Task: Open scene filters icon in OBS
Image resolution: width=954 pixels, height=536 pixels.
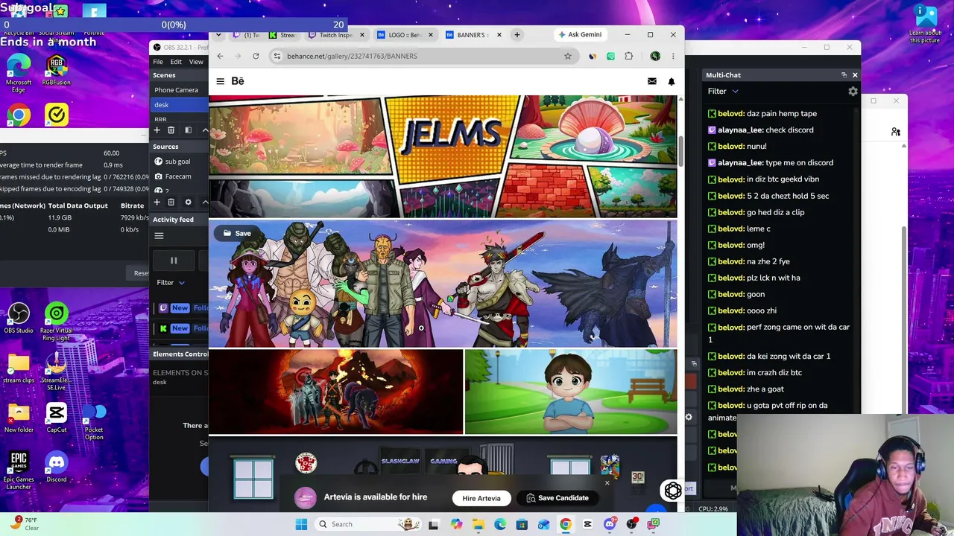Action: [188, 130]
